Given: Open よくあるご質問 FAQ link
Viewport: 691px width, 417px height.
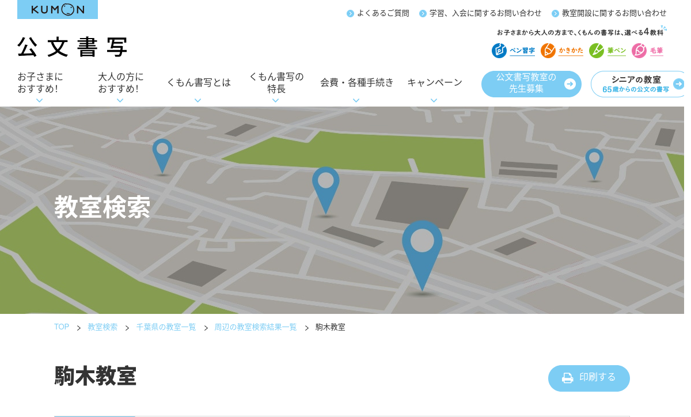Looking at the screenshot, I should coord(383,13).
